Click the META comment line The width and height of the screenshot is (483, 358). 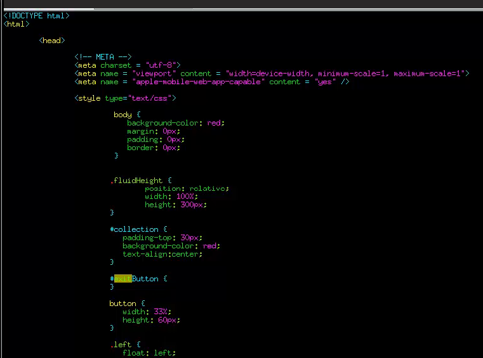[x=103, y=57]
